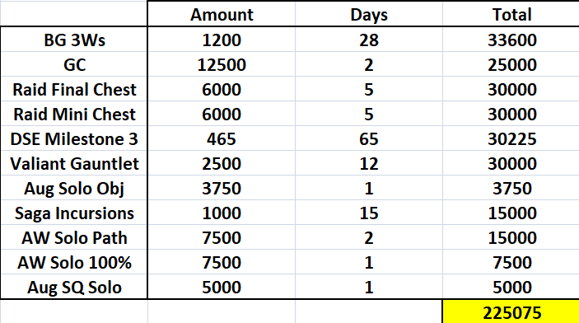
Task: Select the Saga Incursions days cell 15
Action: click(368, 213)
